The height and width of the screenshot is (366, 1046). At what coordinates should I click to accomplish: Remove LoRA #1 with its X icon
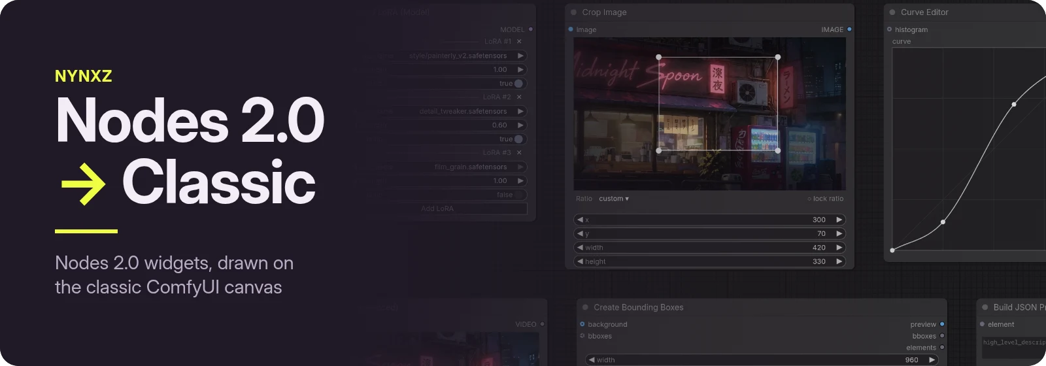point(519,41)
